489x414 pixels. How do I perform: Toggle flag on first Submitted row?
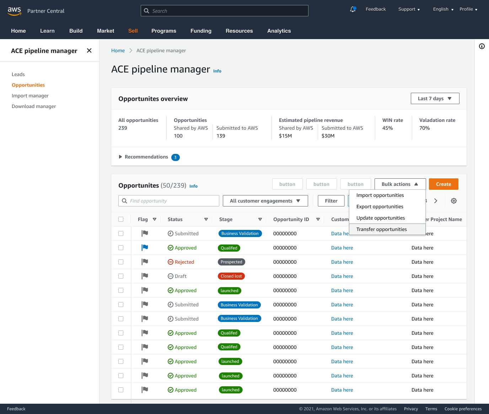coord(145,233)
